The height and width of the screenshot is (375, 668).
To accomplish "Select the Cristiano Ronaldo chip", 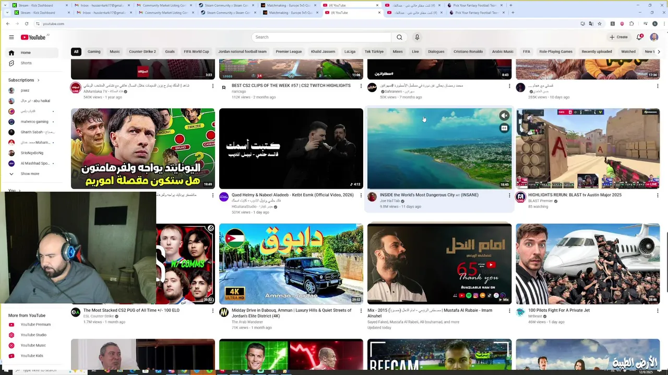I will tap(468, 52).
